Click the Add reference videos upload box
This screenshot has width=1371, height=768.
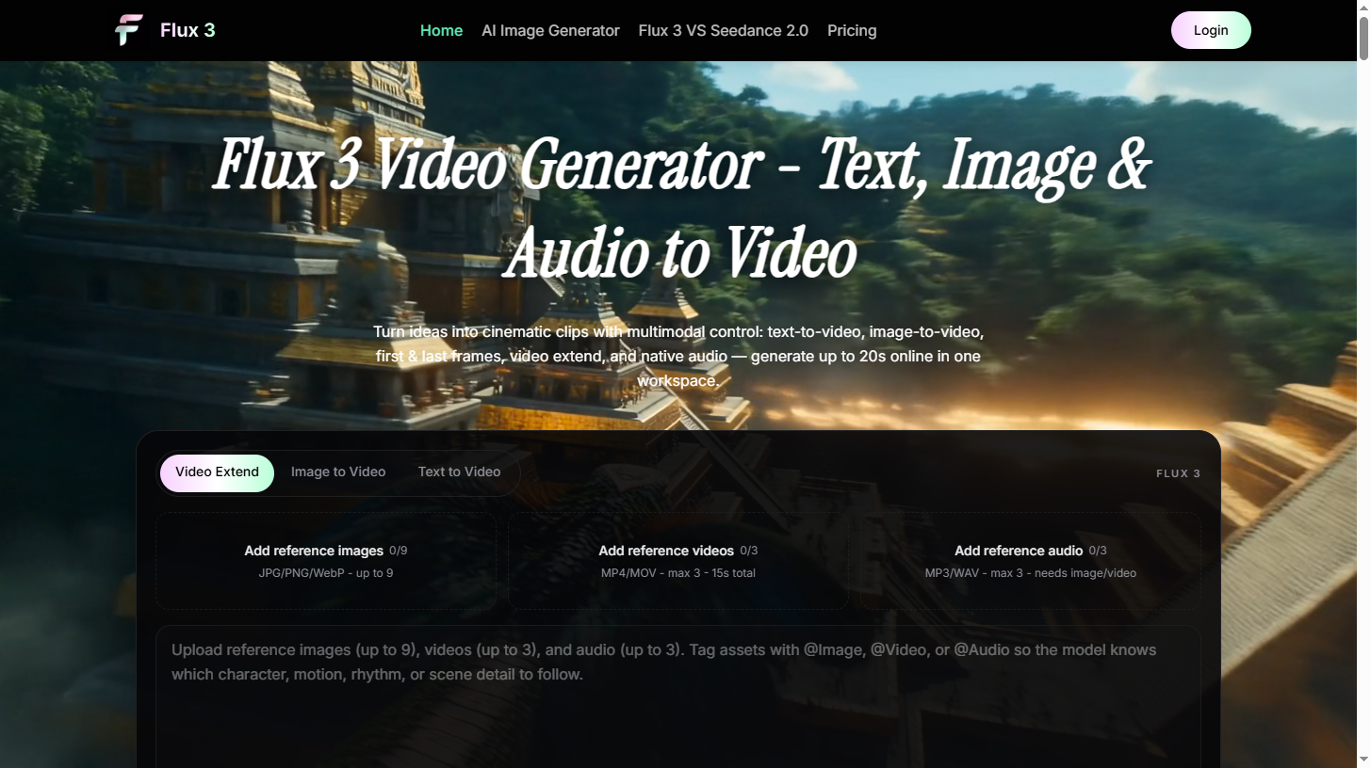(x=678, y=561)
